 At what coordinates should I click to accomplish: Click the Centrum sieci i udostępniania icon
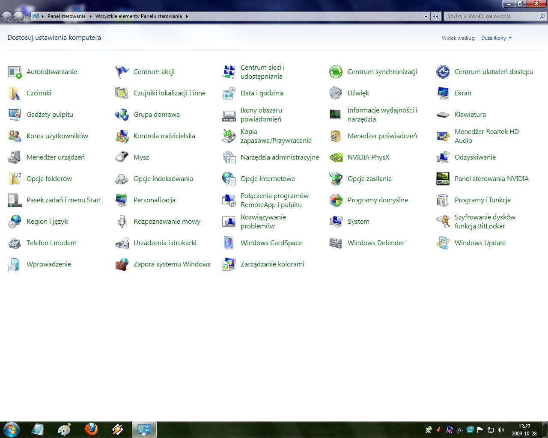pyautogui.click(x=229, y=72)
